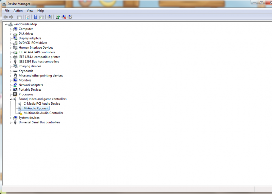The height and width of the screenshot is (194, 272).
Task: Collapse the windowsdesktop root node
Action: [x=6, y=24]
